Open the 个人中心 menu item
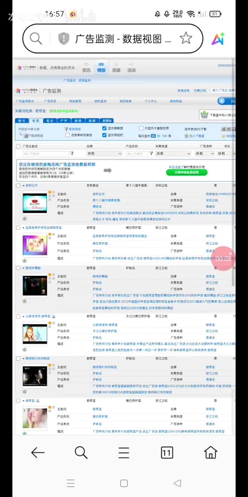 [x=150, y=101]
